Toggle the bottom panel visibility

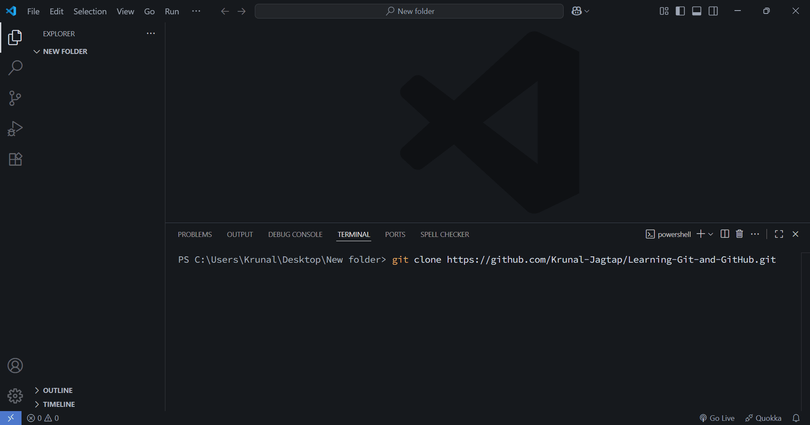coord(697,11)
